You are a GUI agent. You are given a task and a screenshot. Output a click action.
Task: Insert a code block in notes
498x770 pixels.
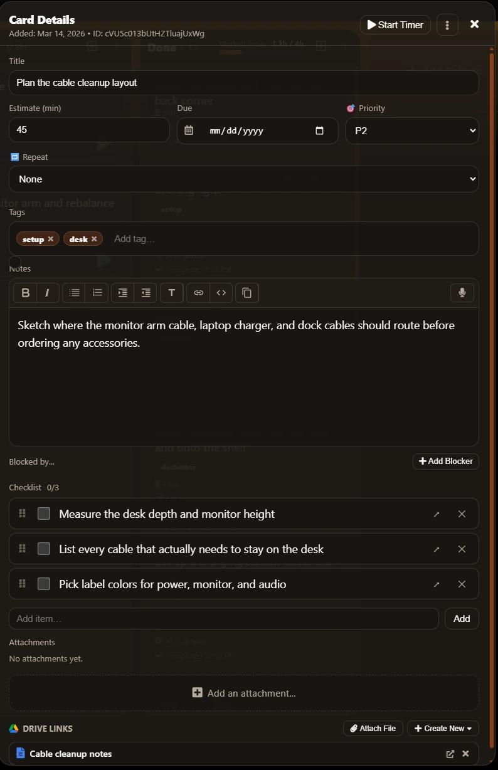tap(221, 293)
